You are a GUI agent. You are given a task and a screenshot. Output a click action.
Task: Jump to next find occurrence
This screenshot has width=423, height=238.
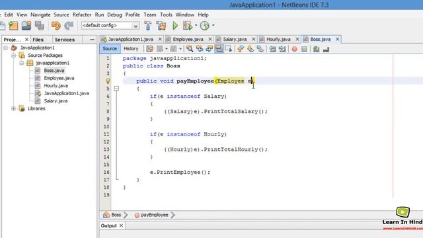[209, 49]
